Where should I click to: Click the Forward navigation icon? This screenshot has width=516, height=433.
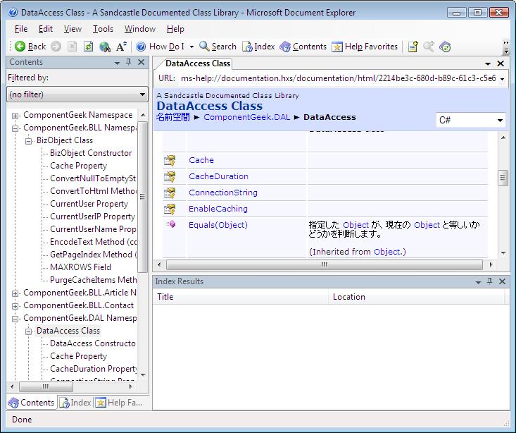(x=56, y=47)
